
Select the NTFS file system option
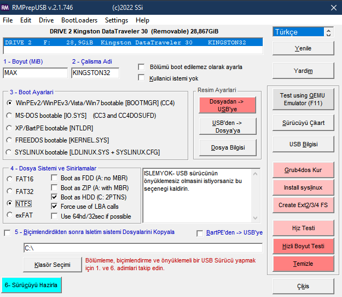tap(10, 203)
